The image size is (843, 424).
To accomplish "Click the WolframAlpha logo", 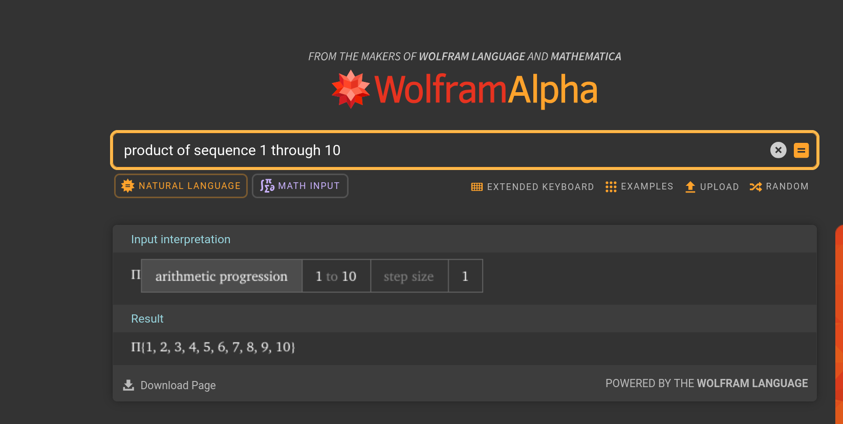I will pyautogui.click(x=464, y=90).
